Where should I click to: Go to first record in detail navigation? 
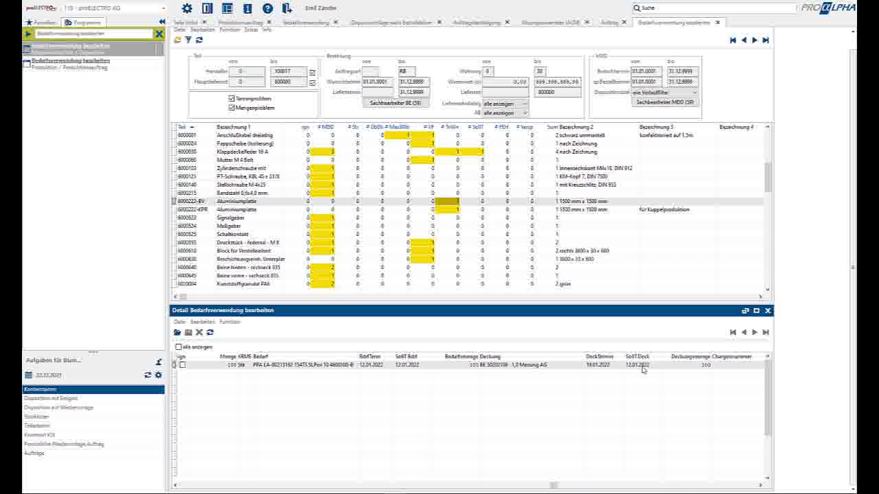(x=733, y=332)
